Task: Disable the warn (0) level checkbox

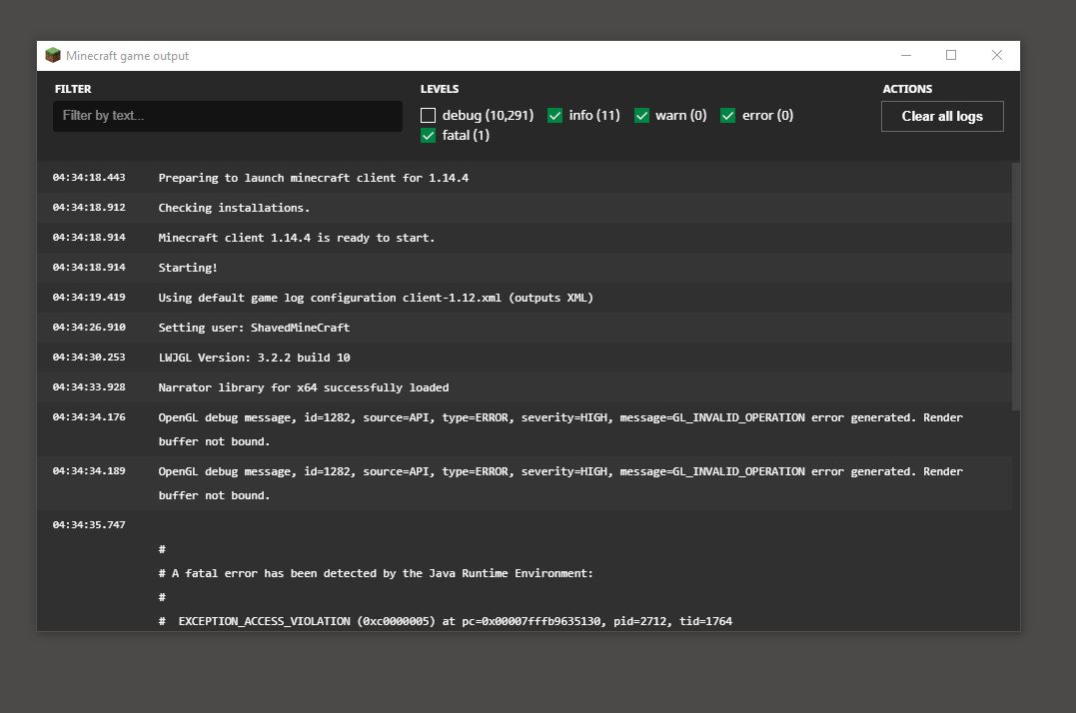Action: pyautogui.click(x=641, y=116)
